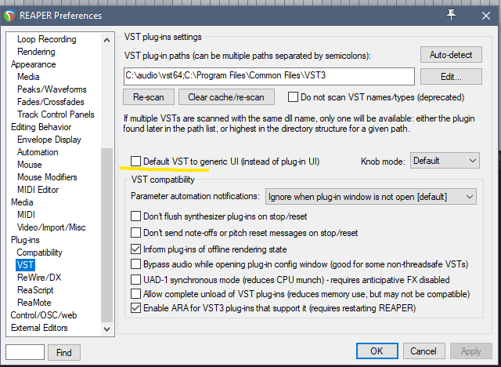Open the Knob mode dropdown
501x367 pixels.
pos(444,161)
